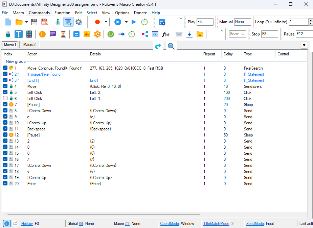The width and height of the screenshot is (313, 228).
Task: Click the blue triangle Test Run icon
Action: click(x=134, y=22)
